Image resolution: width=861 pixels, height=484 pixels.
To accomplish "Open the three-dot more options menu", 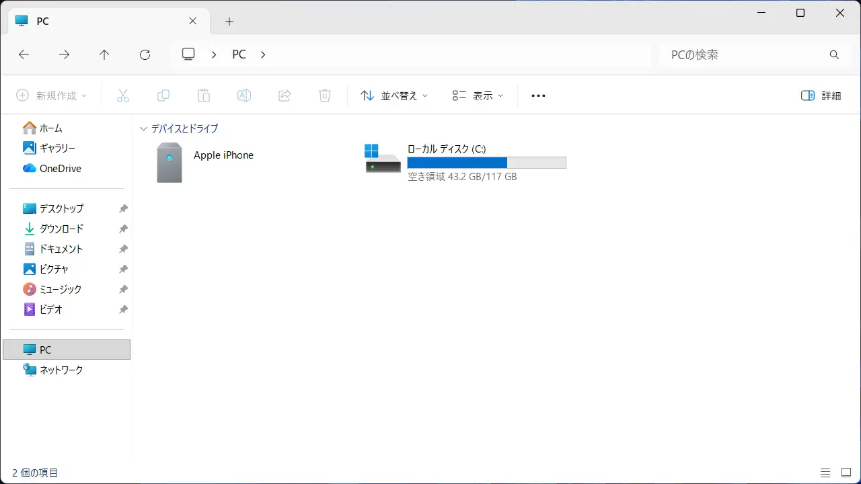I will pos(538,95).
